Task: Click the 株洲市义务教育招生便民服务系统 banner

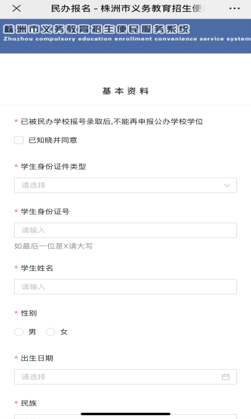Action: (x=125, y=36)
